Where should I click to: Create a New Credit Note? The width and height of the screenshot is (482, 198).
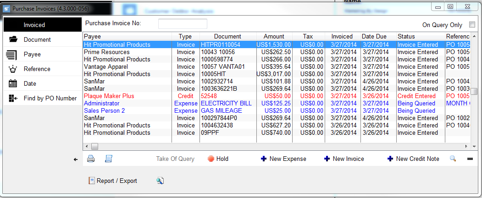pyautogui.click(x=417, y=159)
